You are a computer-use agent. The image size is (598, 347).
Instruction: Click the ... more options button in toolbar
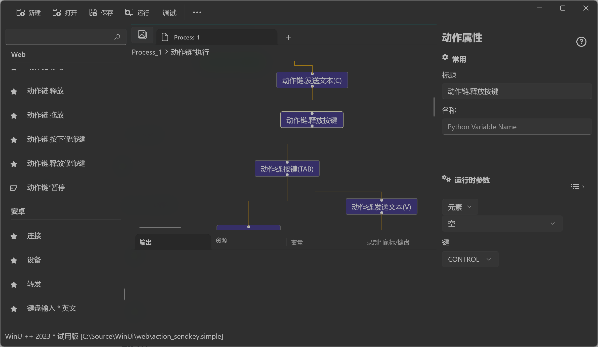pyautogui.click(x=197, y=12)
